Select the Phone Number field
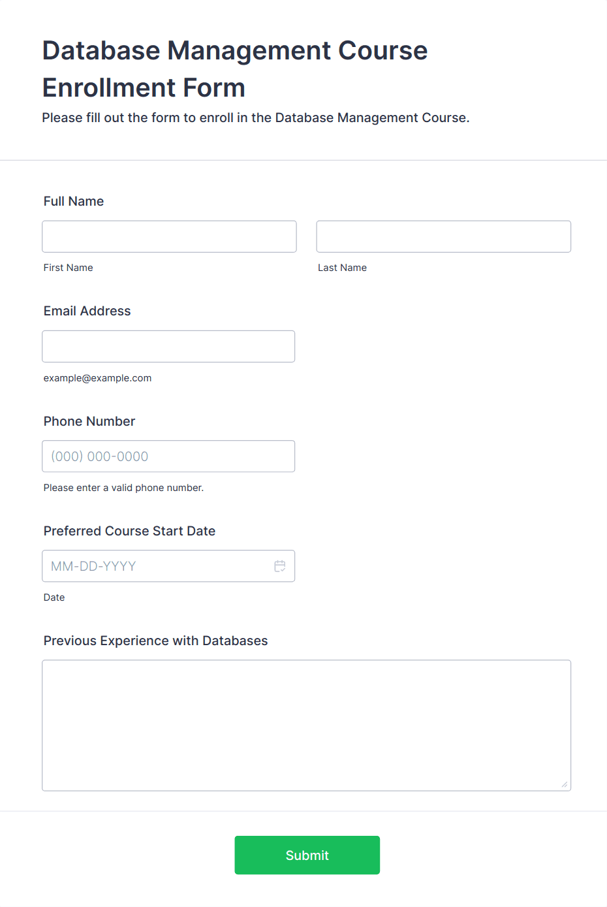This screenshot has width=607, height=907. pyautogui.click(x=168, y=456)
